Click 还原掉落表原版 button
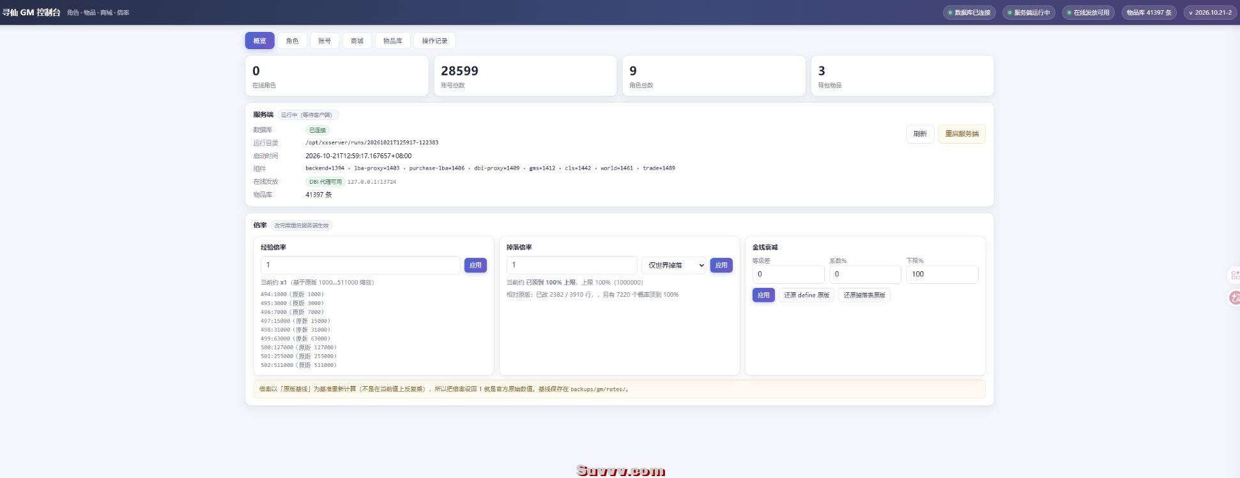 point(864,295)
